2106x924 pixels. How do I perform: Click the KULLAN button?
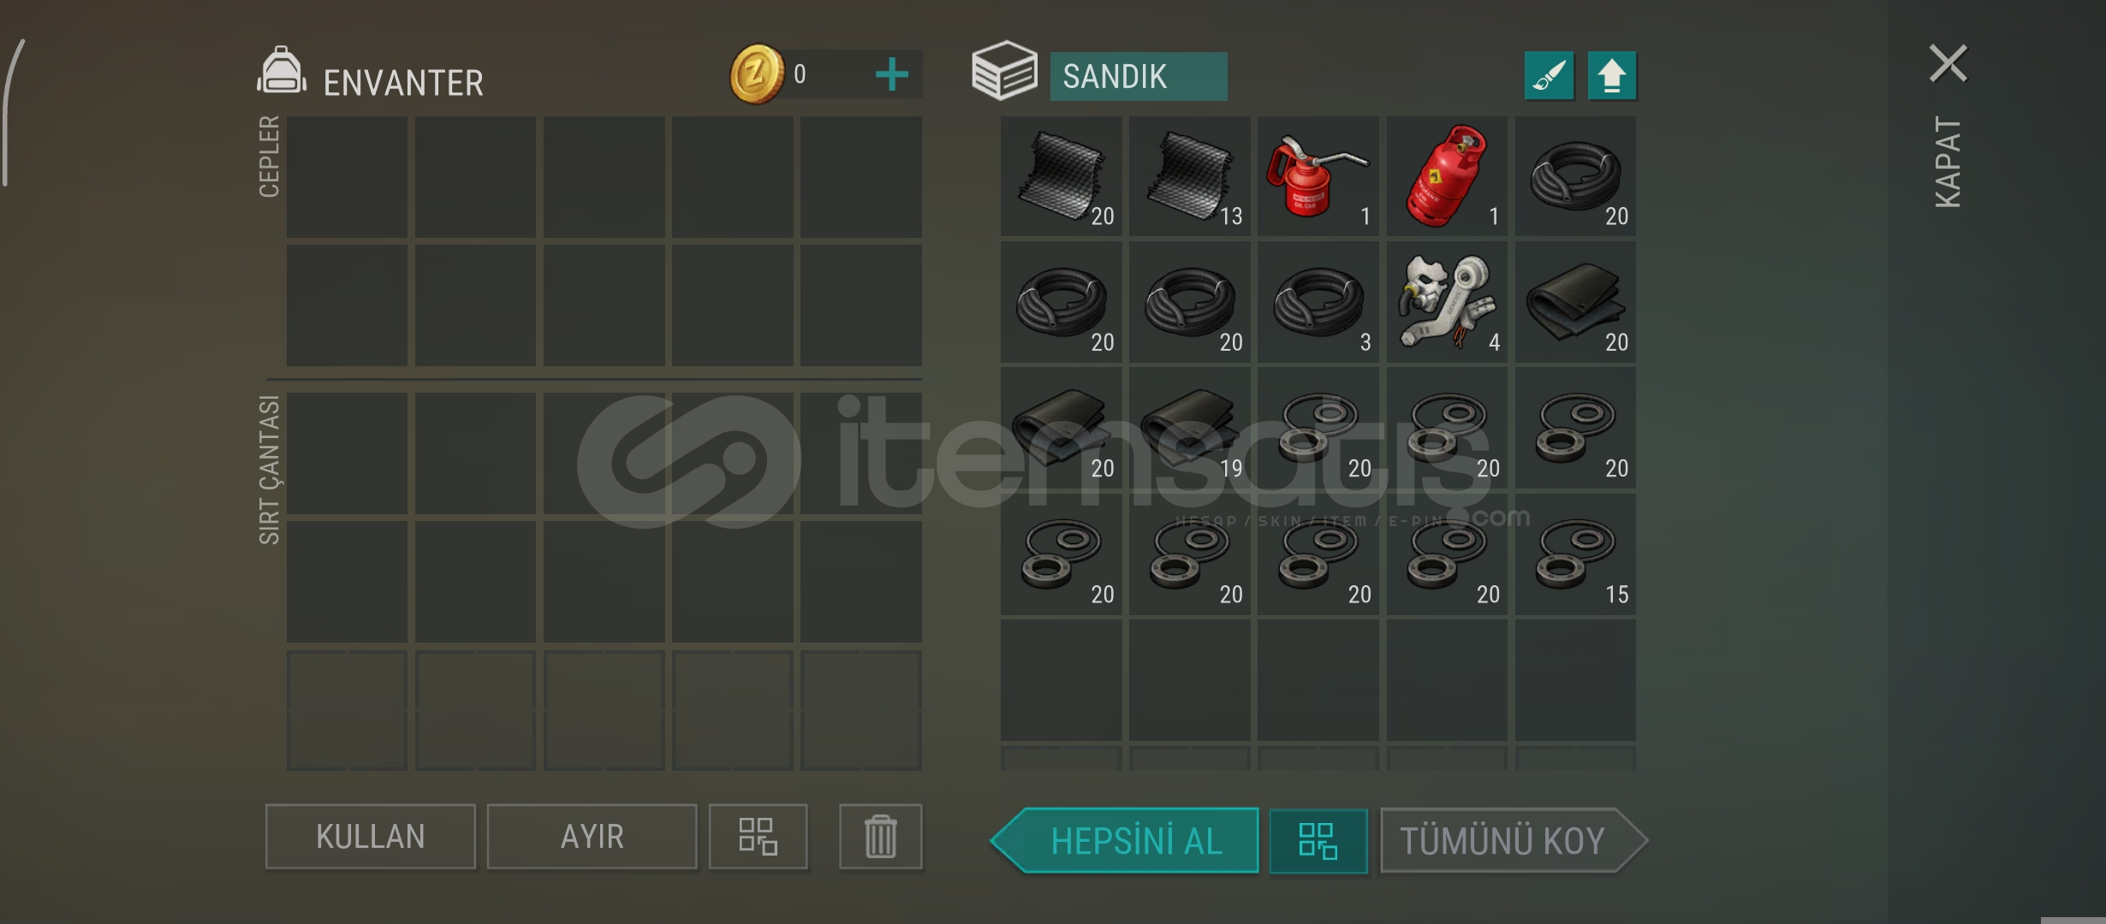click(x=370, y=836)
